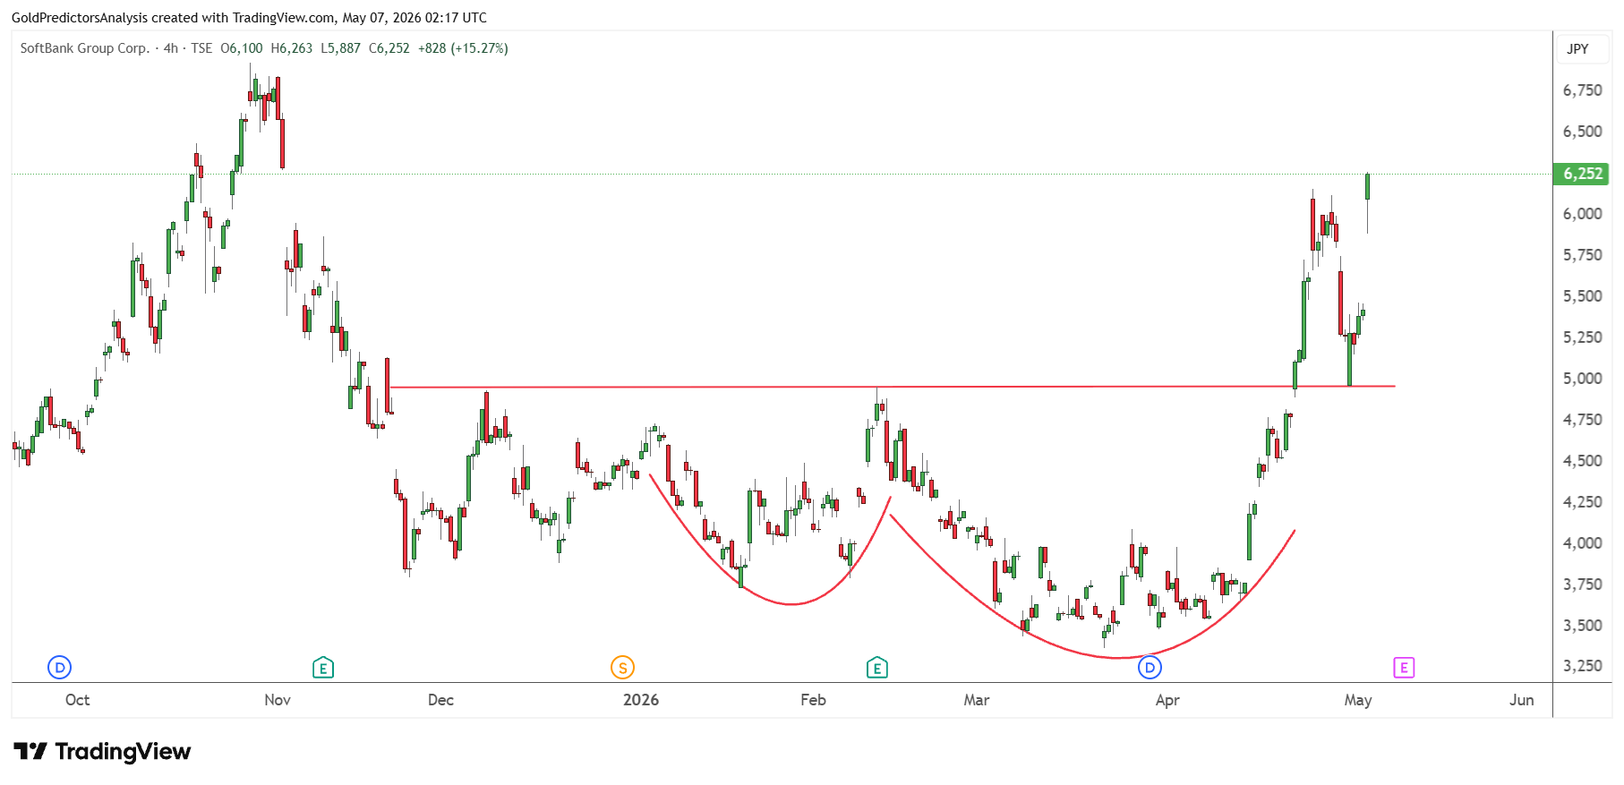Click the Oct label on time axis

click(78, 700)
